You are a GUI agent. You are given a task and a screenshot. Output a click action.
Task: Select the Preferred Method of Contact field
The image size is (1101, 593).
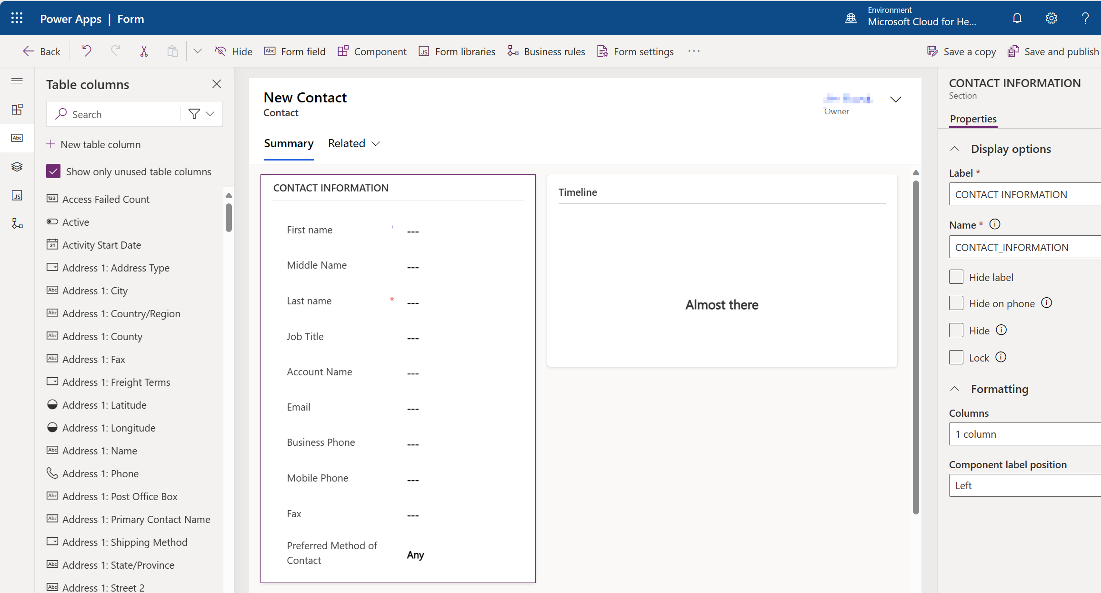pos(398,553)
